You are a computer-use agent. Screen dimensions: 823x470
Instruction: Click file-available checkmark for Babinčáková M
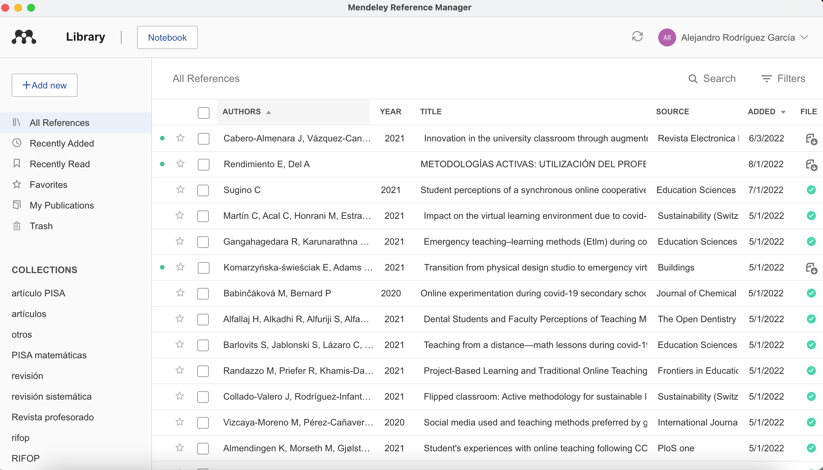811,293
